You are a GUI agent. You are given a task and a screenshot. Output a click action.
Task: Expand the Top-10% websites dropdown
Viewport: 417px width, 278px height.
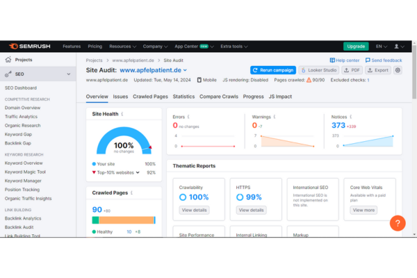(138, 172)
